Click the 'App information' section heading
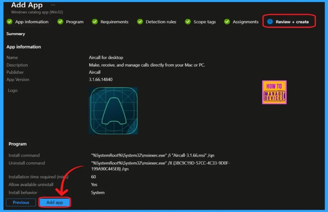The image size is (328, 212). pos(24,47)
